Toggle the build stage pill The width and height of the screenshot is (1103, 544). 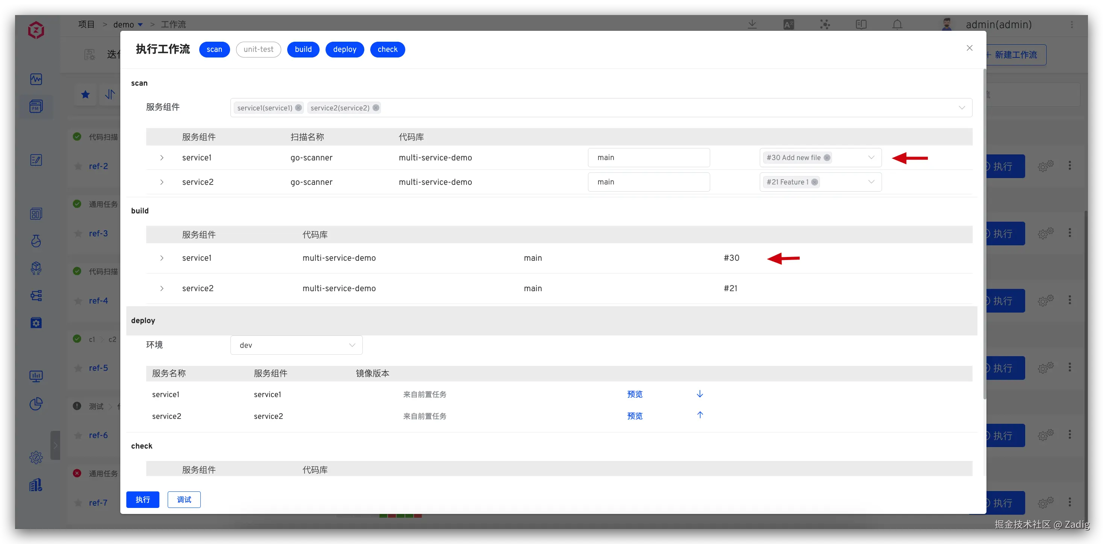click(303, 49)
